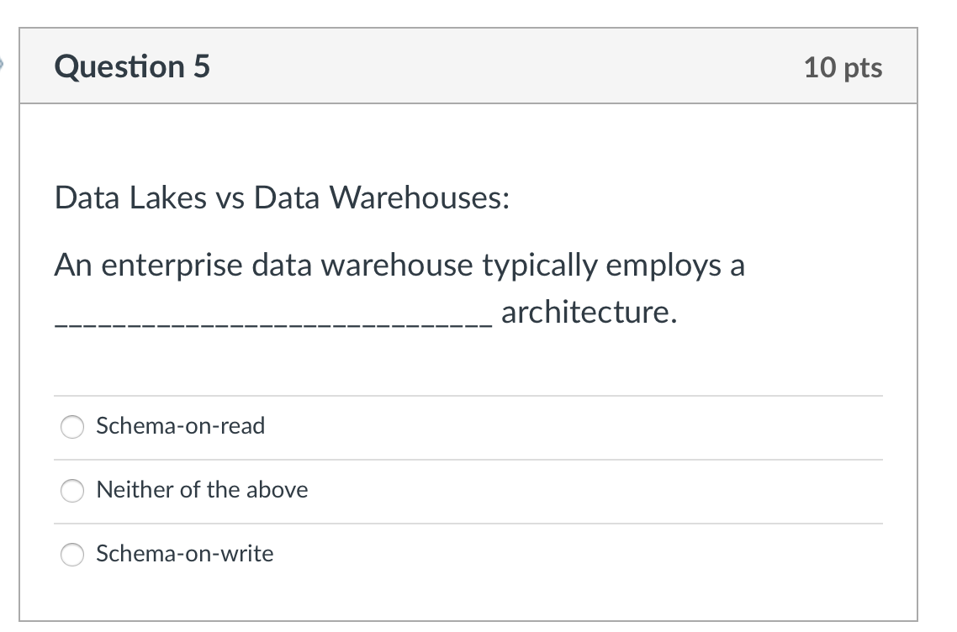This screenshot has width=957, height=632.
Task: Click the Neither of the above answer label
Action: point(202,490)
